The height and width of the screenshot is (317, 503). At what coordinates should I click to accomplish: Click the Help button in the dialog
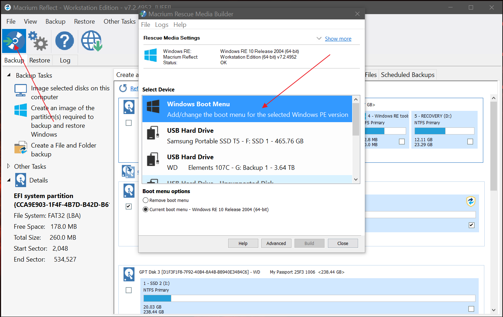pos(243,243)
